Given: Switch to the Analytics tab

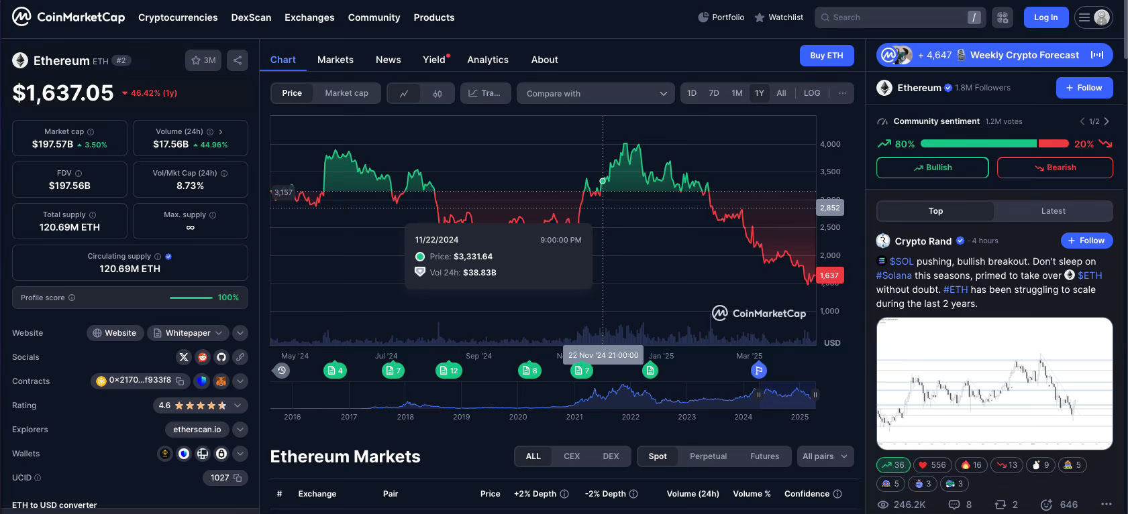Looking at the screenshot, I should [x=488, y=60].
